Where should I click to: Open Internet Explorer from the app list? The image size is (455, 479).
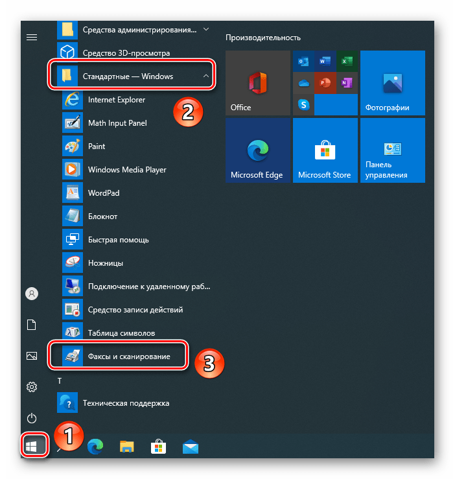136,100
